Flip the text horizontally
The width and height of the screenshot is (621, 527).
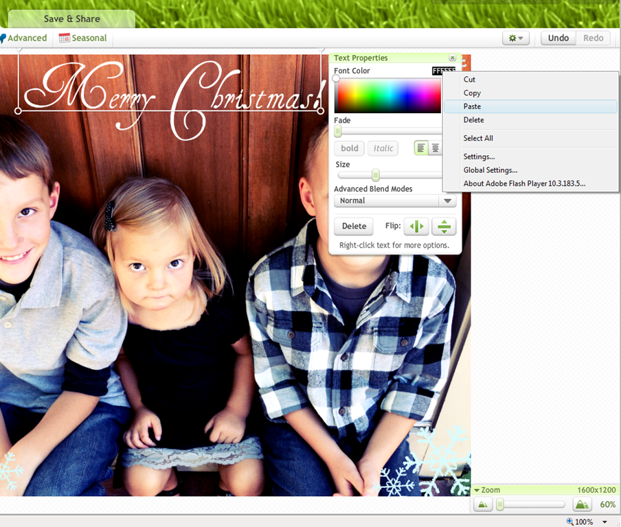click(x=416, y=226)
